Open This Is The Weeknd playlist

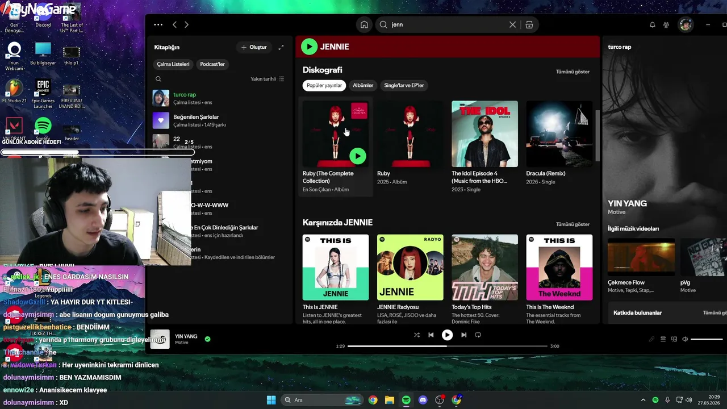click(559, 268)
